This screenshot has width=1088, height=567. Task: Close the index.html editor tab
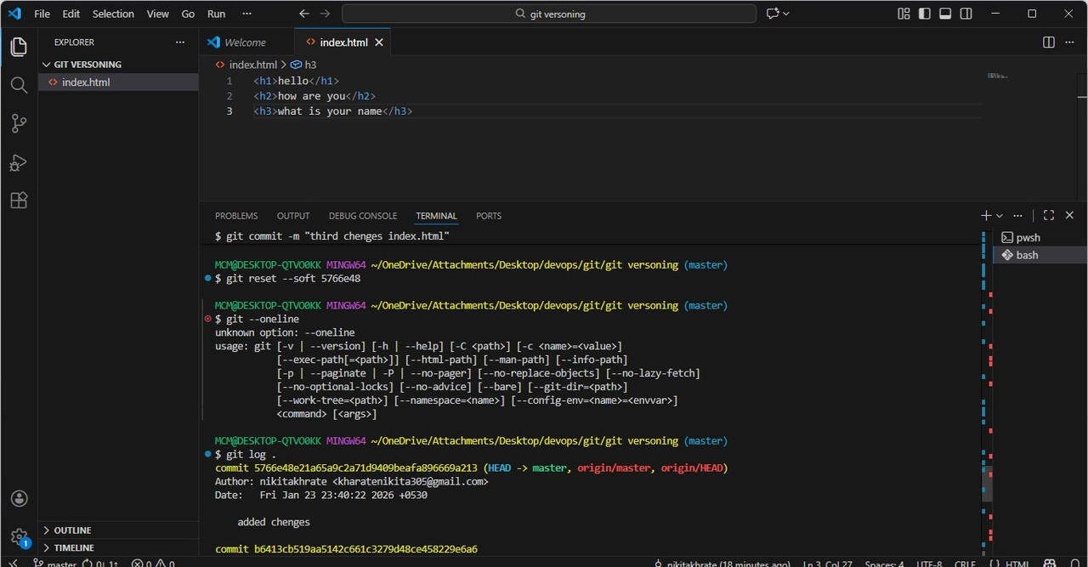[x=379, y=43]
